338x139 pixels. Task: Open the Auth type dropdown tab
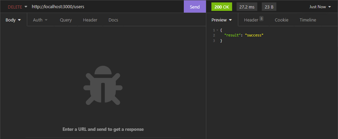pyautogui.click(x=40, y=20)
